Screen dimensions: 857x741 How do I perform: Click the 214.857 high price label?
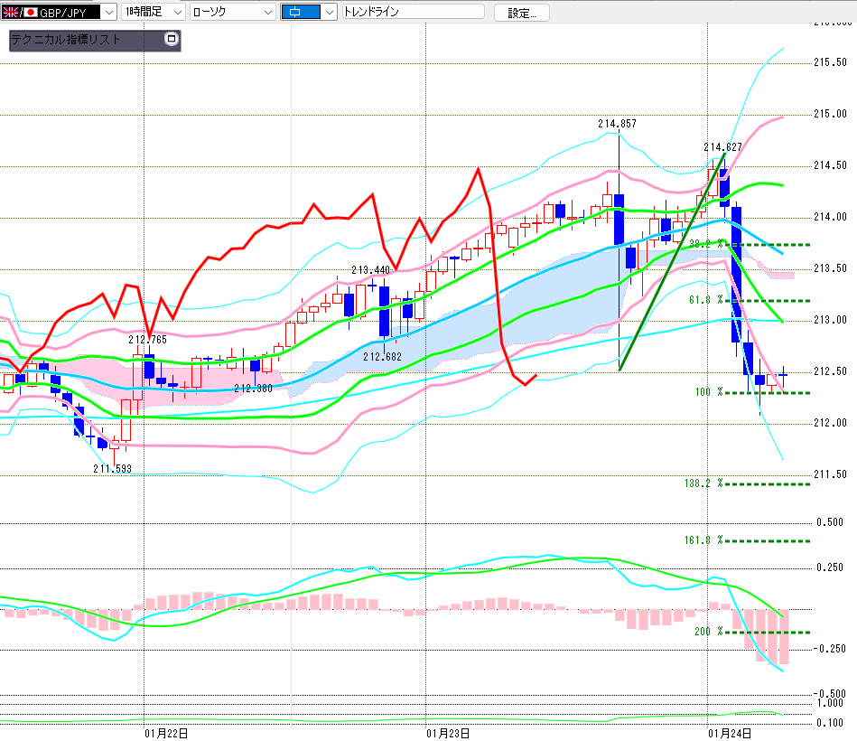point(618,123)
